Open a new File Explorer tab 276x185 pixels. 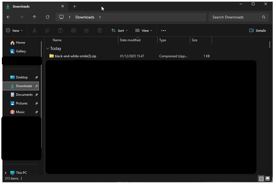(x=75, y=6)
